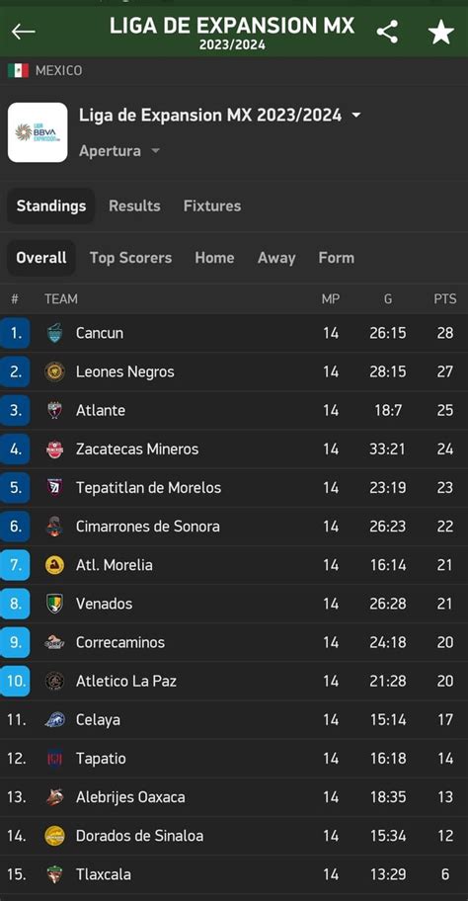
Task: Open the Venados shield icon
Action: pyautogui.click(x=54, y=604)
